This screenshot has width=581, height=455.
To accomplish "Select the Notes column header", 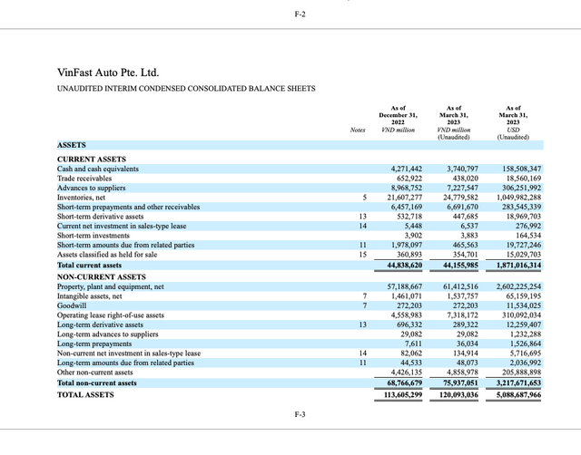I will point(358,130).
